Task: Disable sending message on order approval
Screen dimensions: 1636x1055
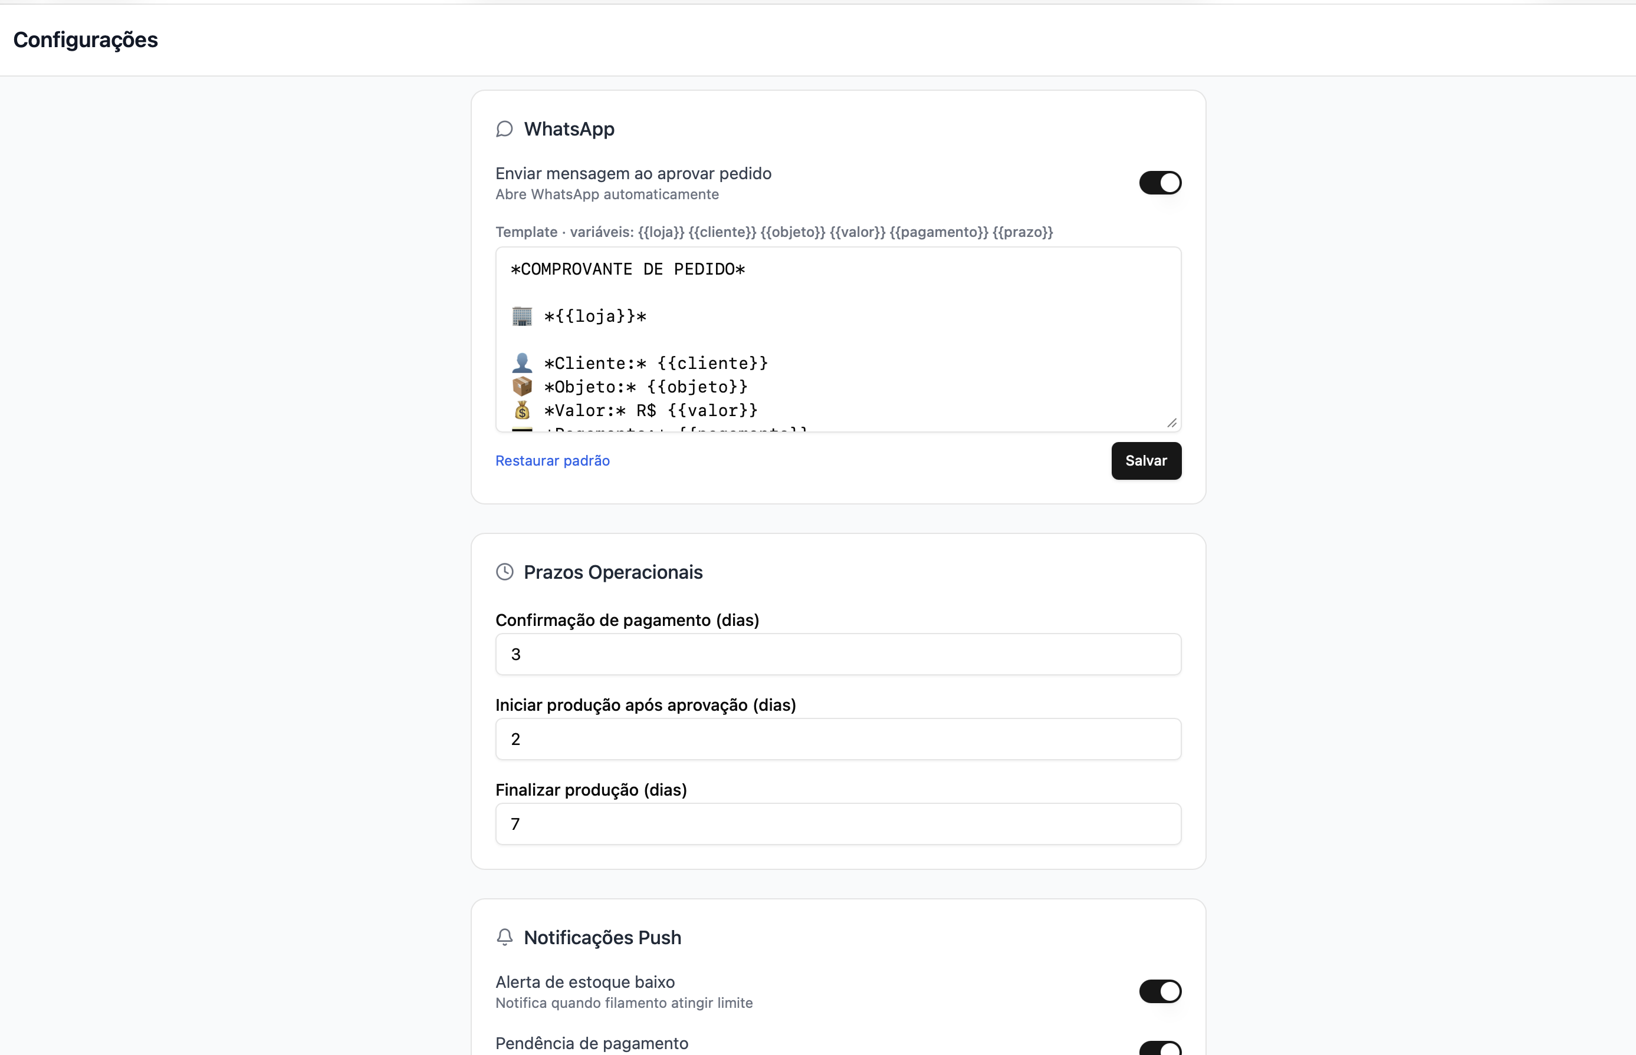Action: 1160,183
